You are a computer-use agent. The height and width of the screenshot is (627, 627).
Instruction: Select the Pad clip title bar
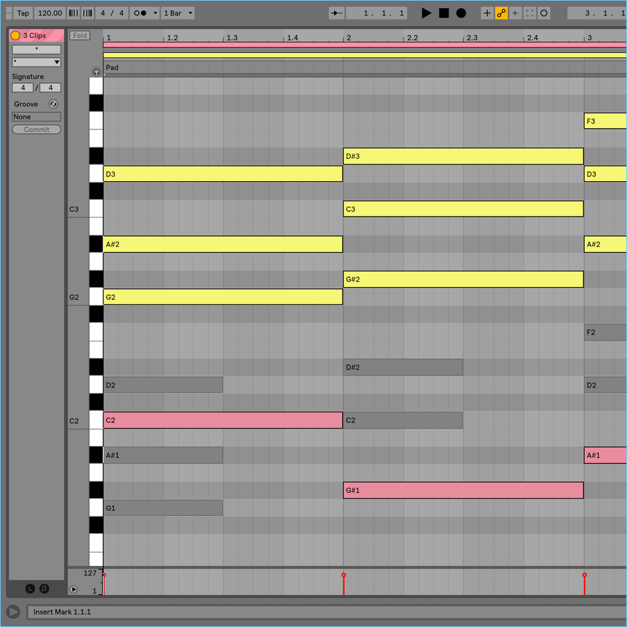tap(365, 68)
